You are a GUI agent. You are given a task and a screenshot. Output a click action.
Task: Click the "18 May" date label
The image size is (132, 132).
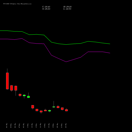point(49,125)
